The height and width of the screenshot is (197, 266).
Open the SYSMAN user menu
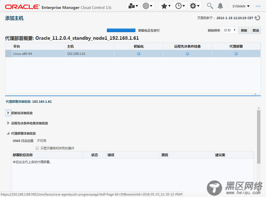241,6
